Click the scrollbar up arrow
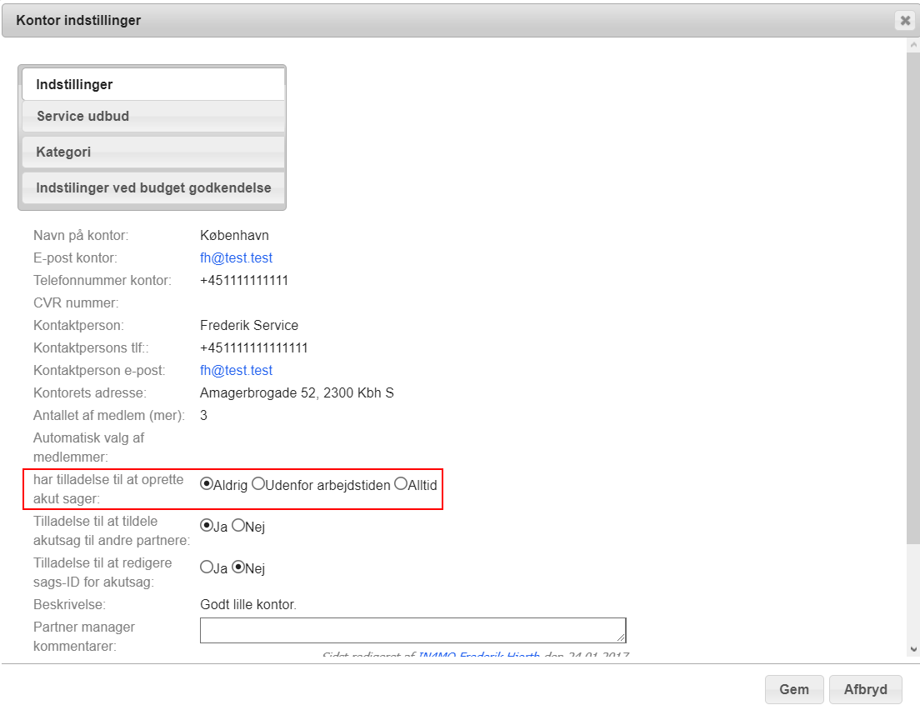 point(912,44)
